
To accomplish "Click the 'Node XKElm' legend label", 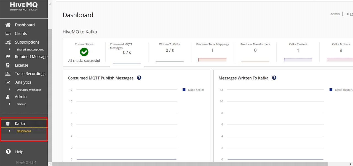I will tap(196, 90).
